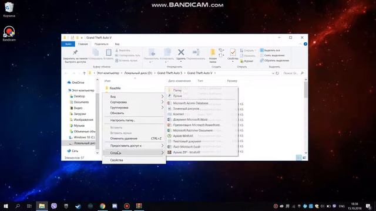Image resolution: width=376 pixels, height=211 pixels.
Task: Create Документ Microsoft Word from submenu
Action: pos(202,120)
